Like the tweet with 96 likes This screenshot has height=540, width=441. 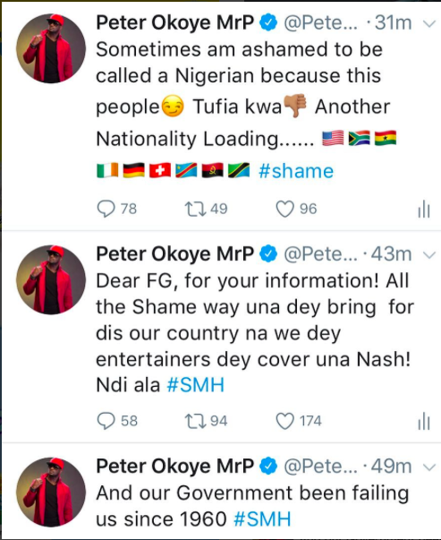tap(284, 209)
